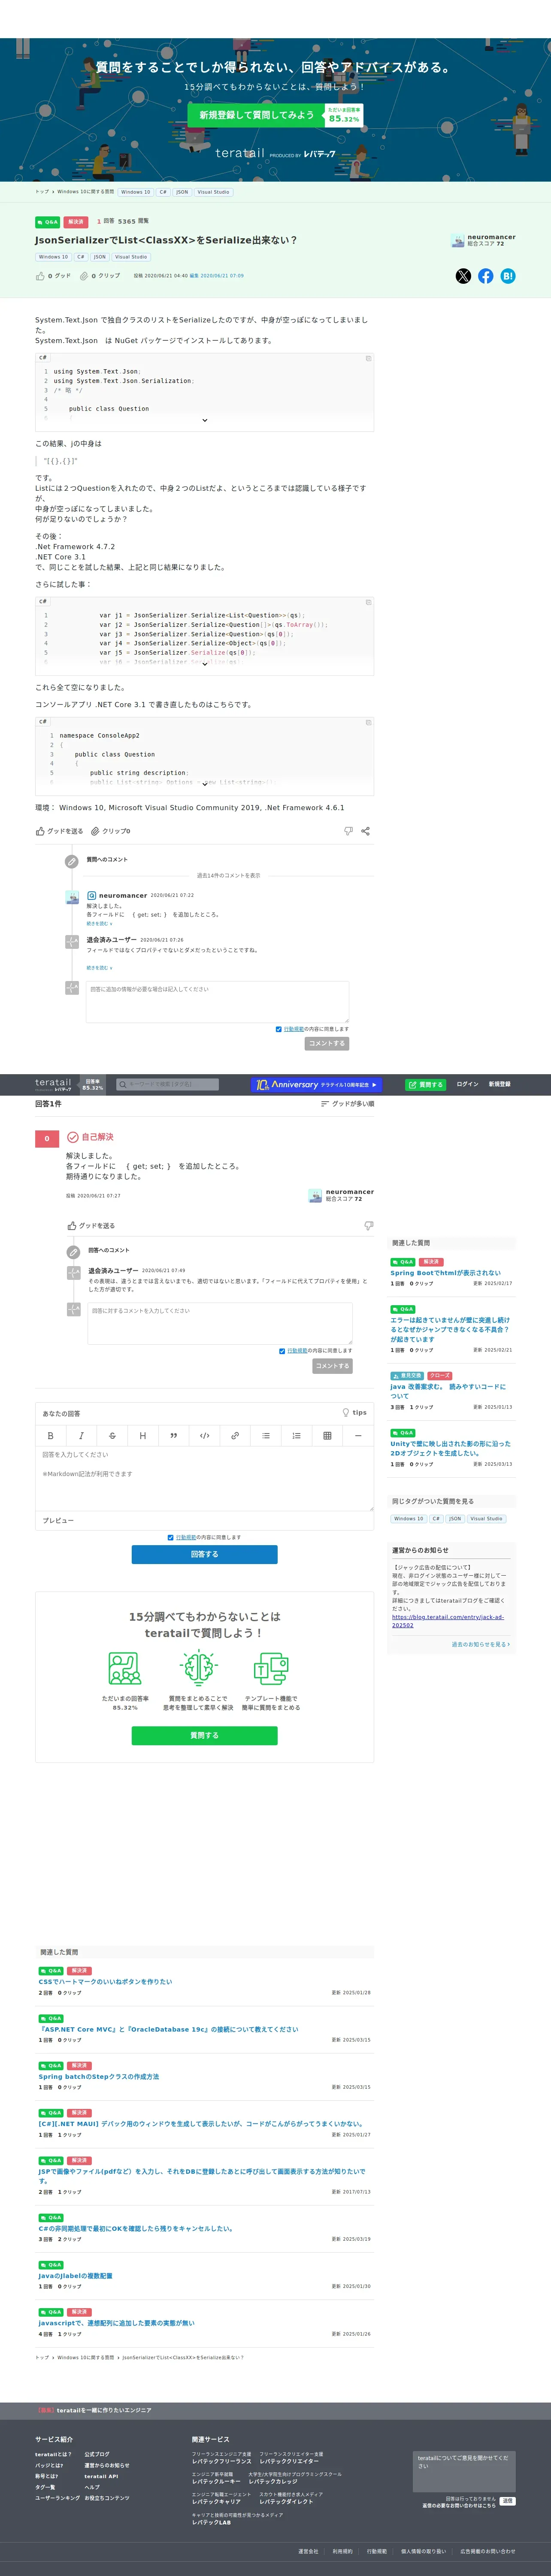Open related question Spring Bootでhtmlが表示されない
The image size is (551, 2576).
point(446,1273)
